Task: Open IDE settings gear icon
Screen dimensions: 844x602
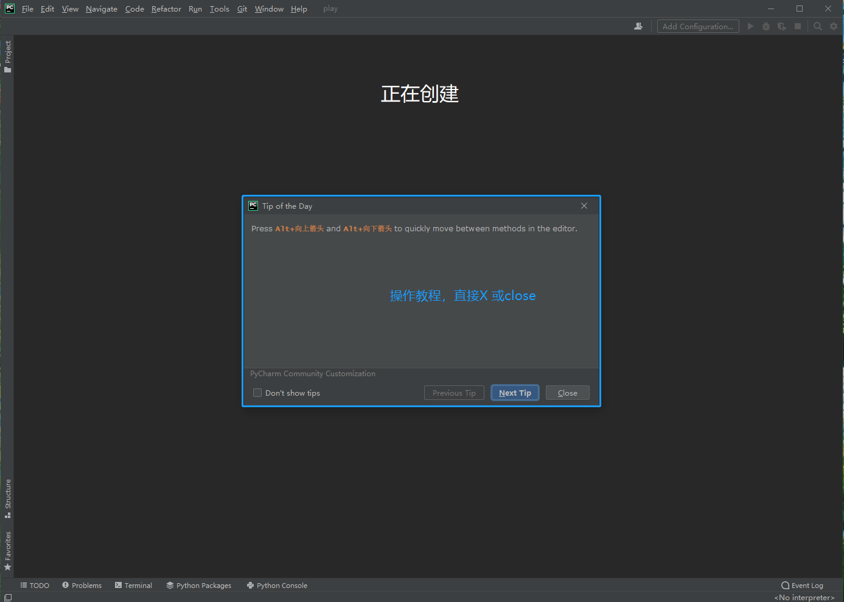Action: coord(834,26)
